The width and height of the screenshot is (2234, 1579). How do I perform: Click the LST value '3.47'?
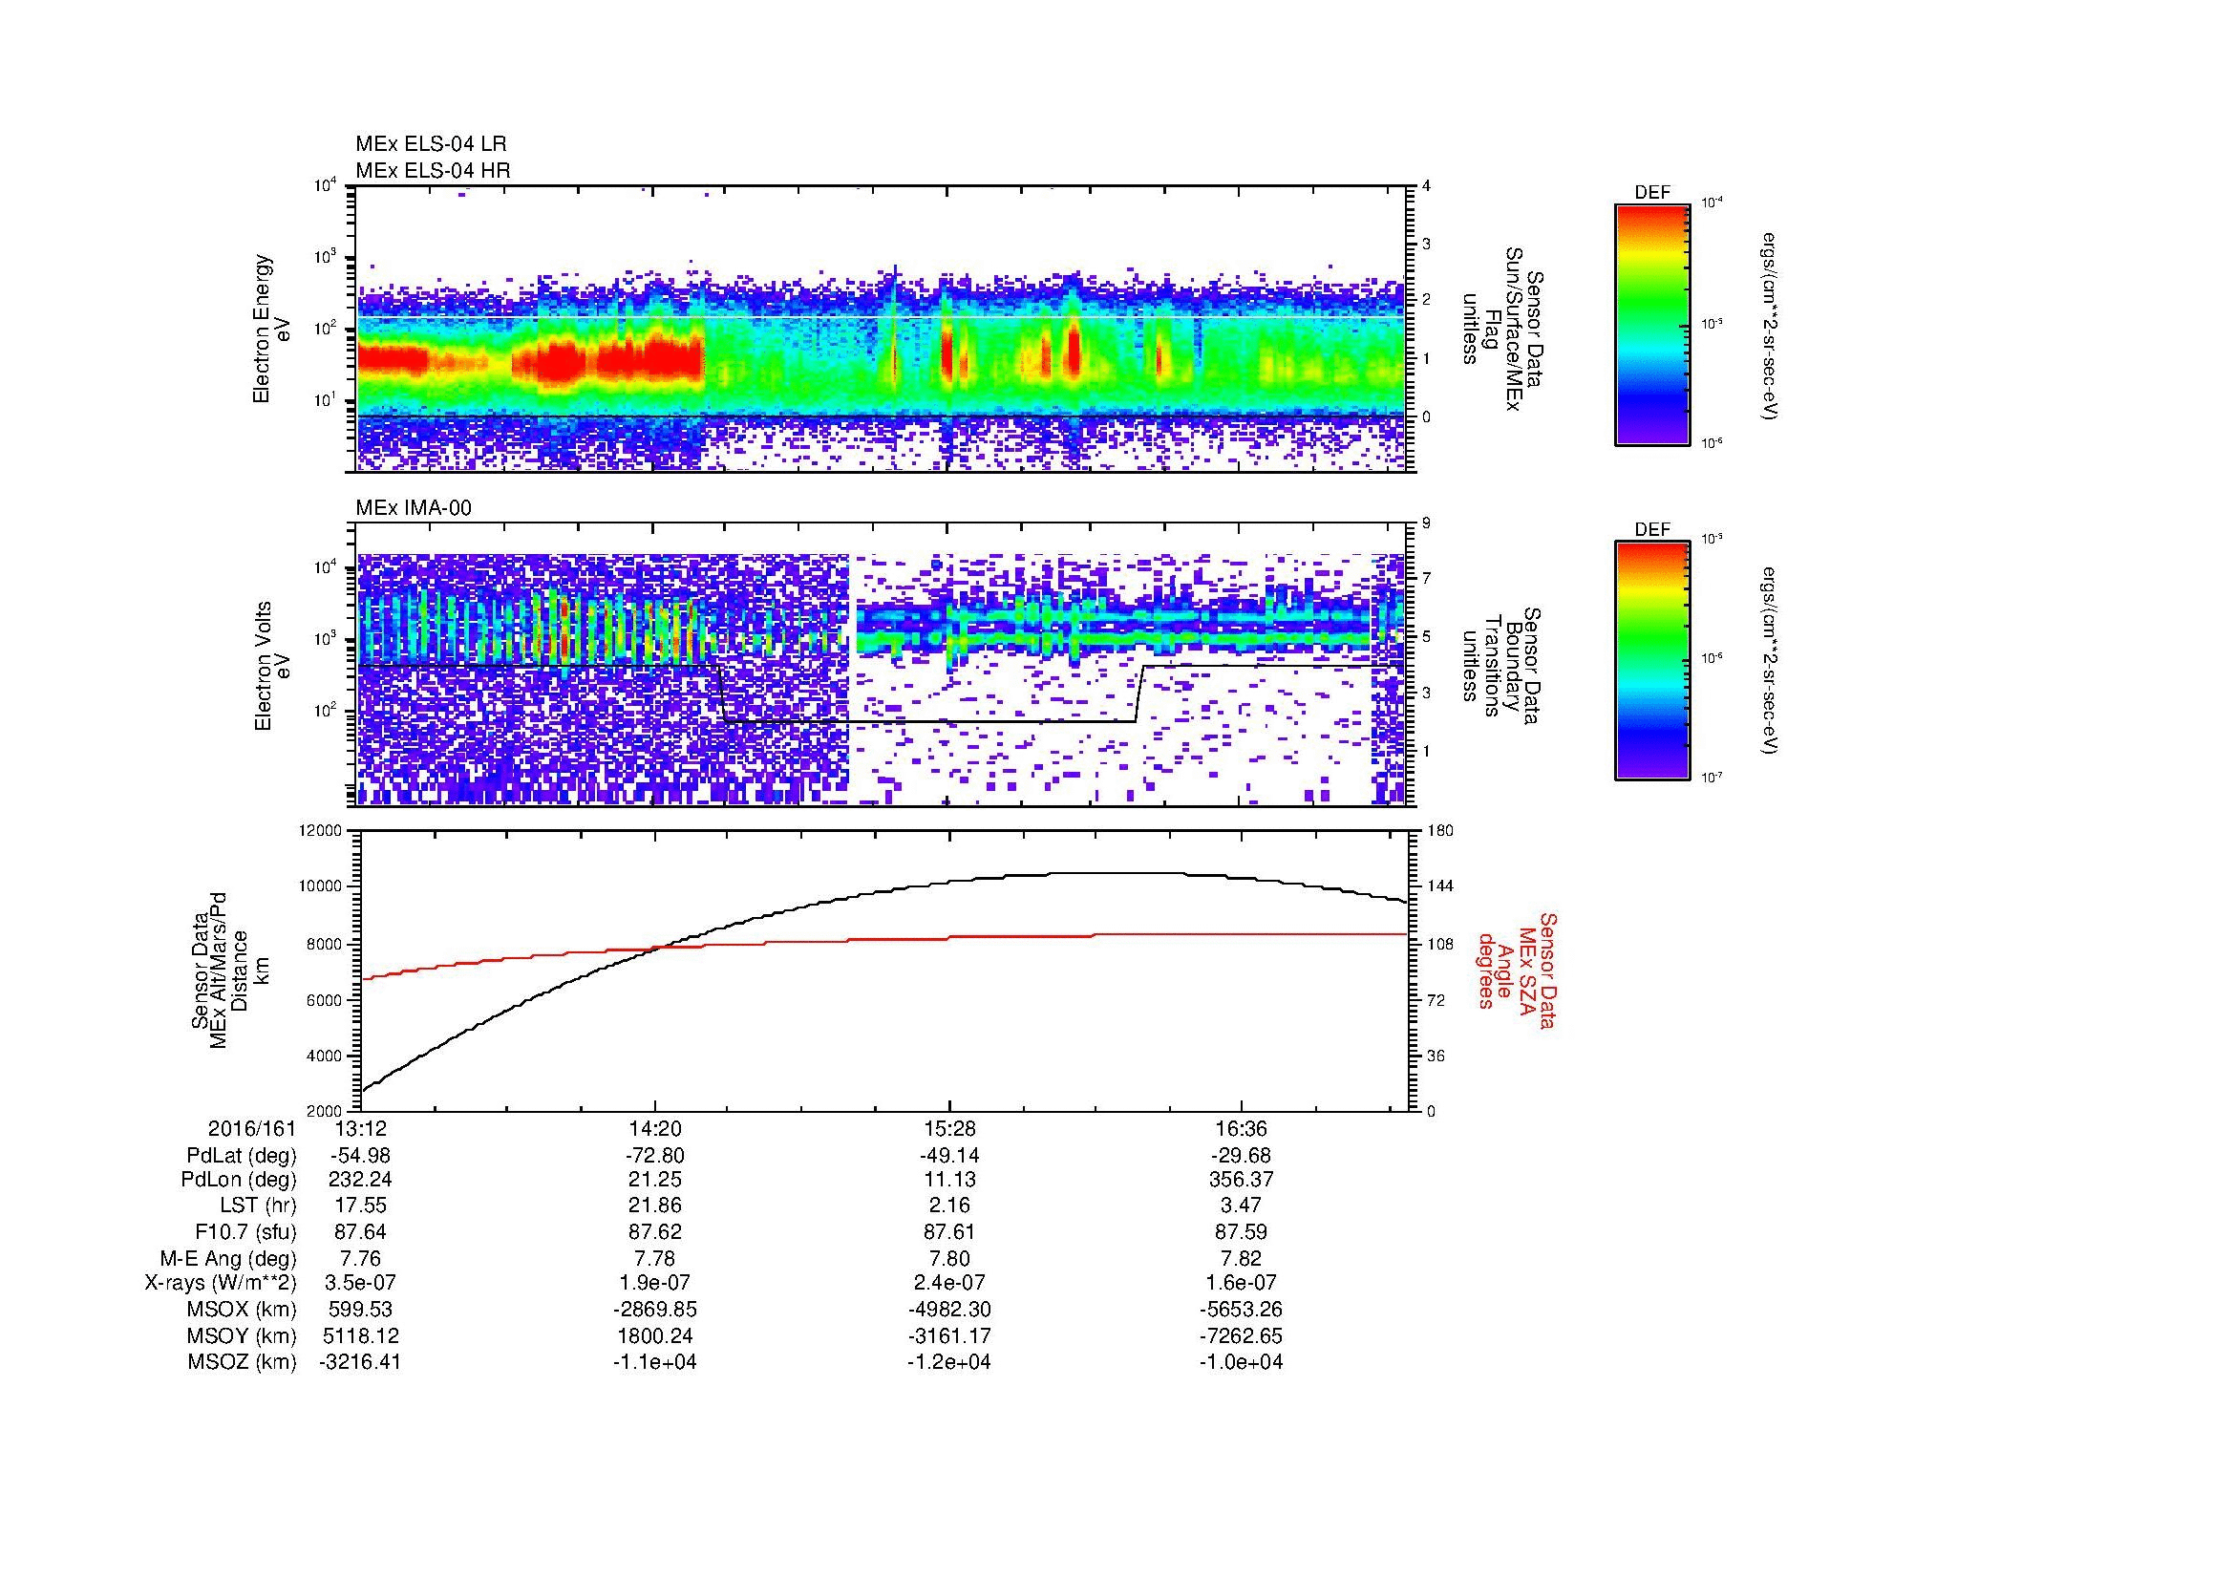1242,1206
